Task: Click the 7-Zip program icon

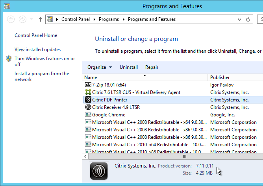Action: 88,85
